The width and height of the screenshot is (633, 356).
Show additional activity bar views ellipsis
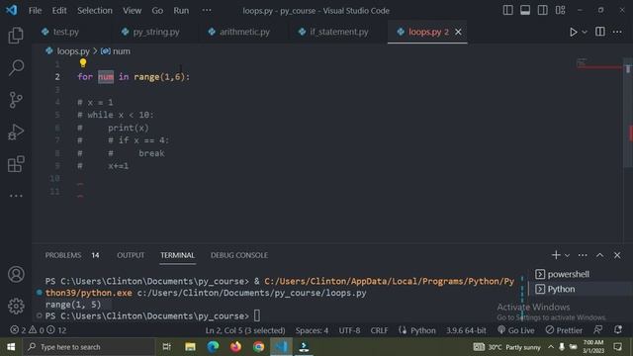(x=16, y=196)
